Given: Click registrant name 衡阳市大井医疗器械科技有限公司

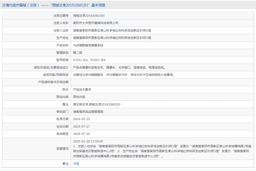Looking at the screenshot, I should [x=95, y=23].
